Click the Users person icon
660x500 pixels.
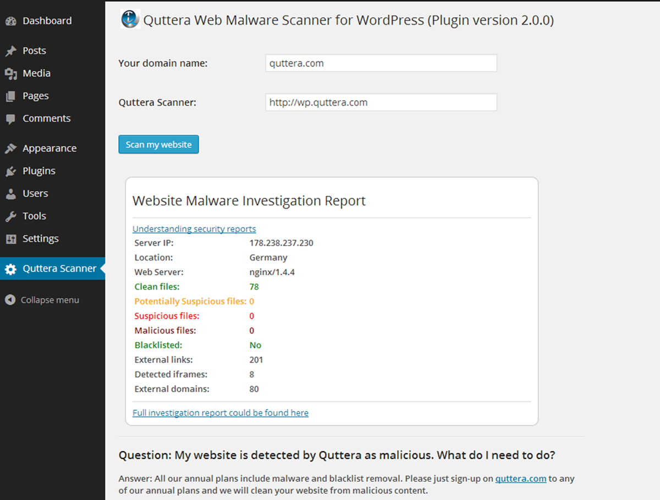[10, 193]
